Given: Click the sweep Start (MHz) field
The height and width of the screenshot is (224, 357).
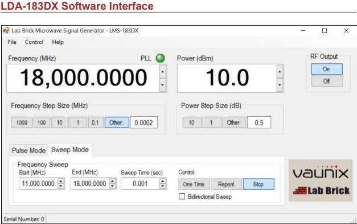Looking at the screenshot, I should coord(38,184).
